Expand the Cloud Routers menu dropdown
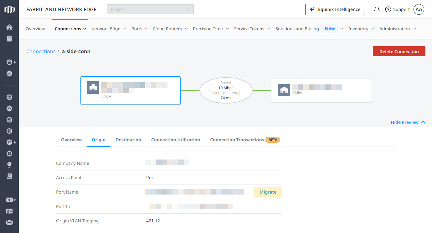The width and height of the screenshot is (432, 233). (x=186, y=29)
